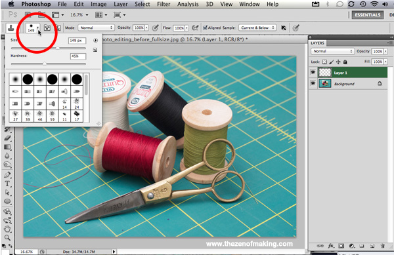Select the Eraser tool

tap(7, 138)
